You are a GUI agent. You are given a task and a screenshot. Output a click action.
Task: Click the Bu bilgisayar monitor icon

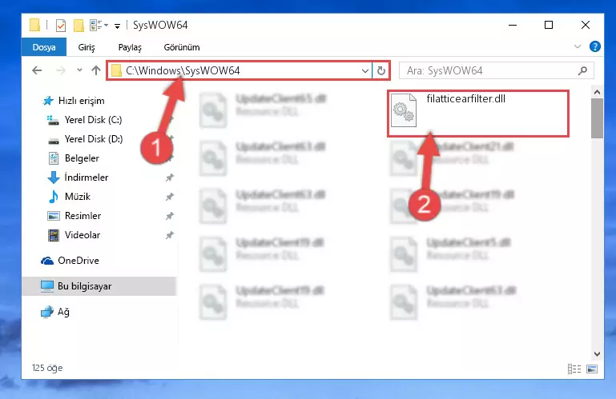pos(47,286)
